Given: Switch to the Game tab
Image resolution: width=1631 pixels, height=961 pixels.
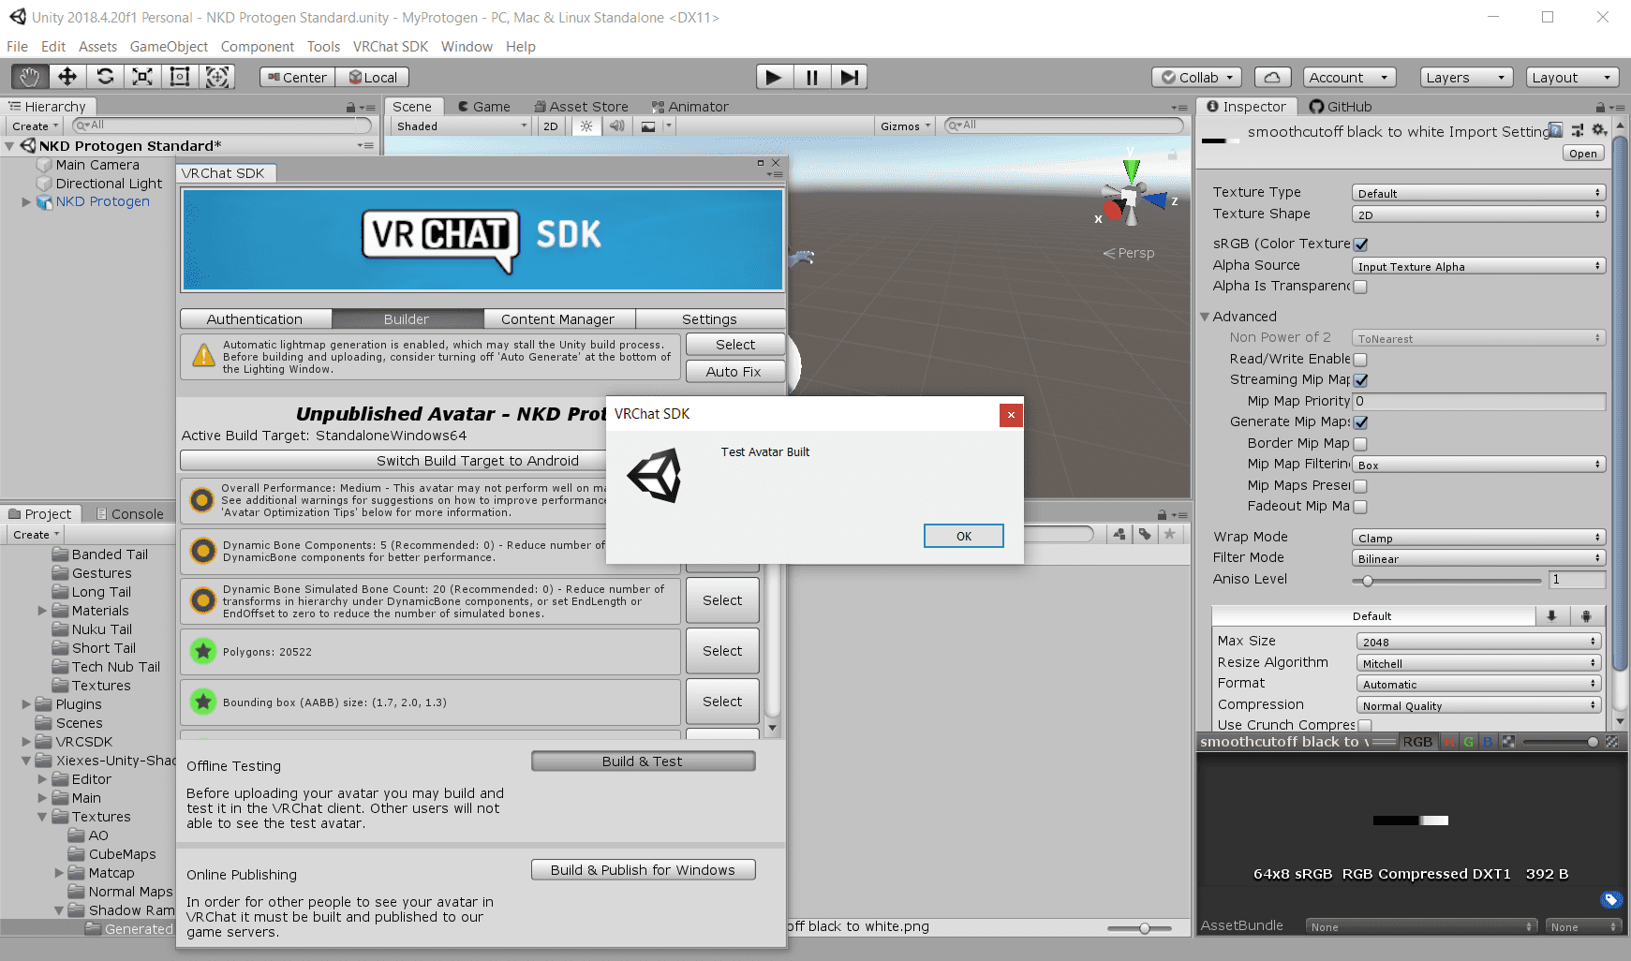Looking at the screenshot, I should [x=483, y=107].
